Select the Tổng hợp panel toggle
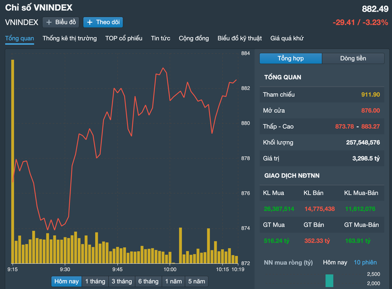 pyautogui.click(x=291, y=58)
